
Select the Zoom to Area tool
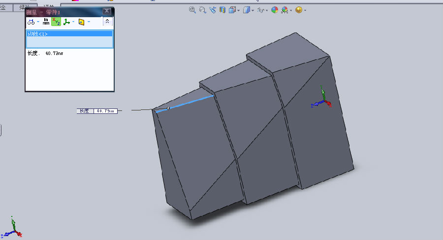pos(202,9)
